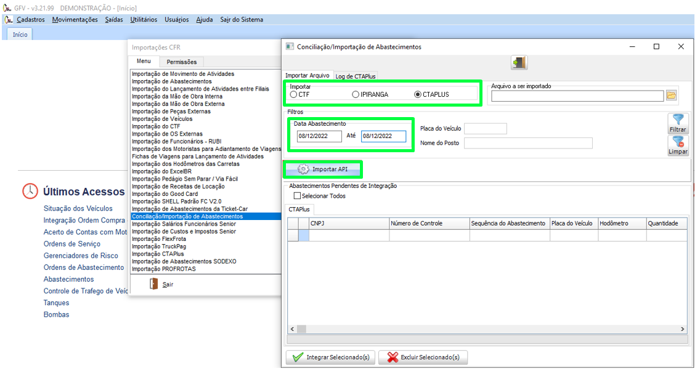Open the Tanques link
The image size is (700, 379).
tap(56, 303)
